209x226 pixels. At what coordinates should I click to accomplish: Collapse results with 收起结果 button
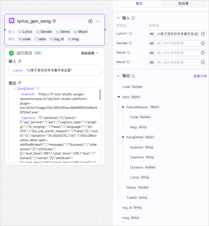[90, 53]
